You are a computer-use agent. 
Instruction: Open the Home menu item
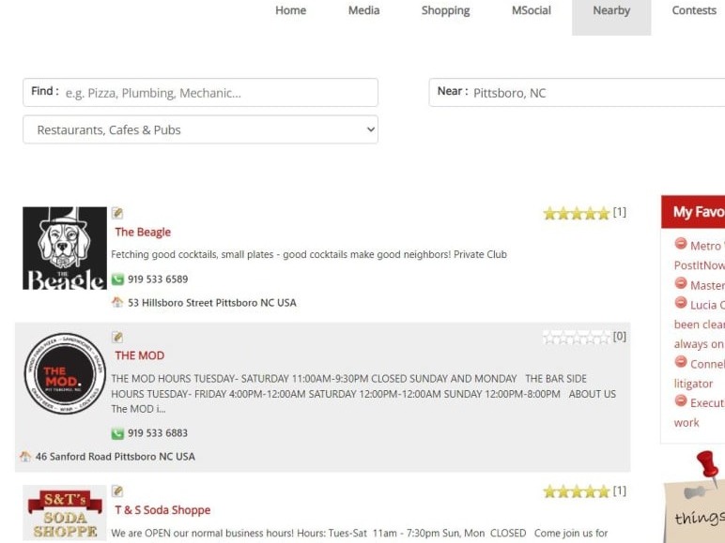coord(290,10)
